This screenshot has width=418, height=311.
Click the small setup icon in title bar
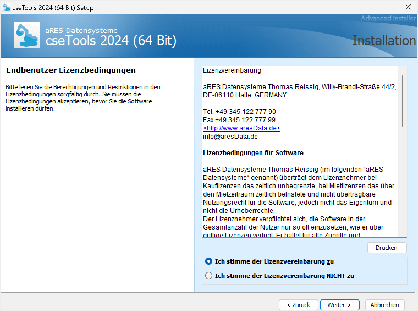[6, 7]
